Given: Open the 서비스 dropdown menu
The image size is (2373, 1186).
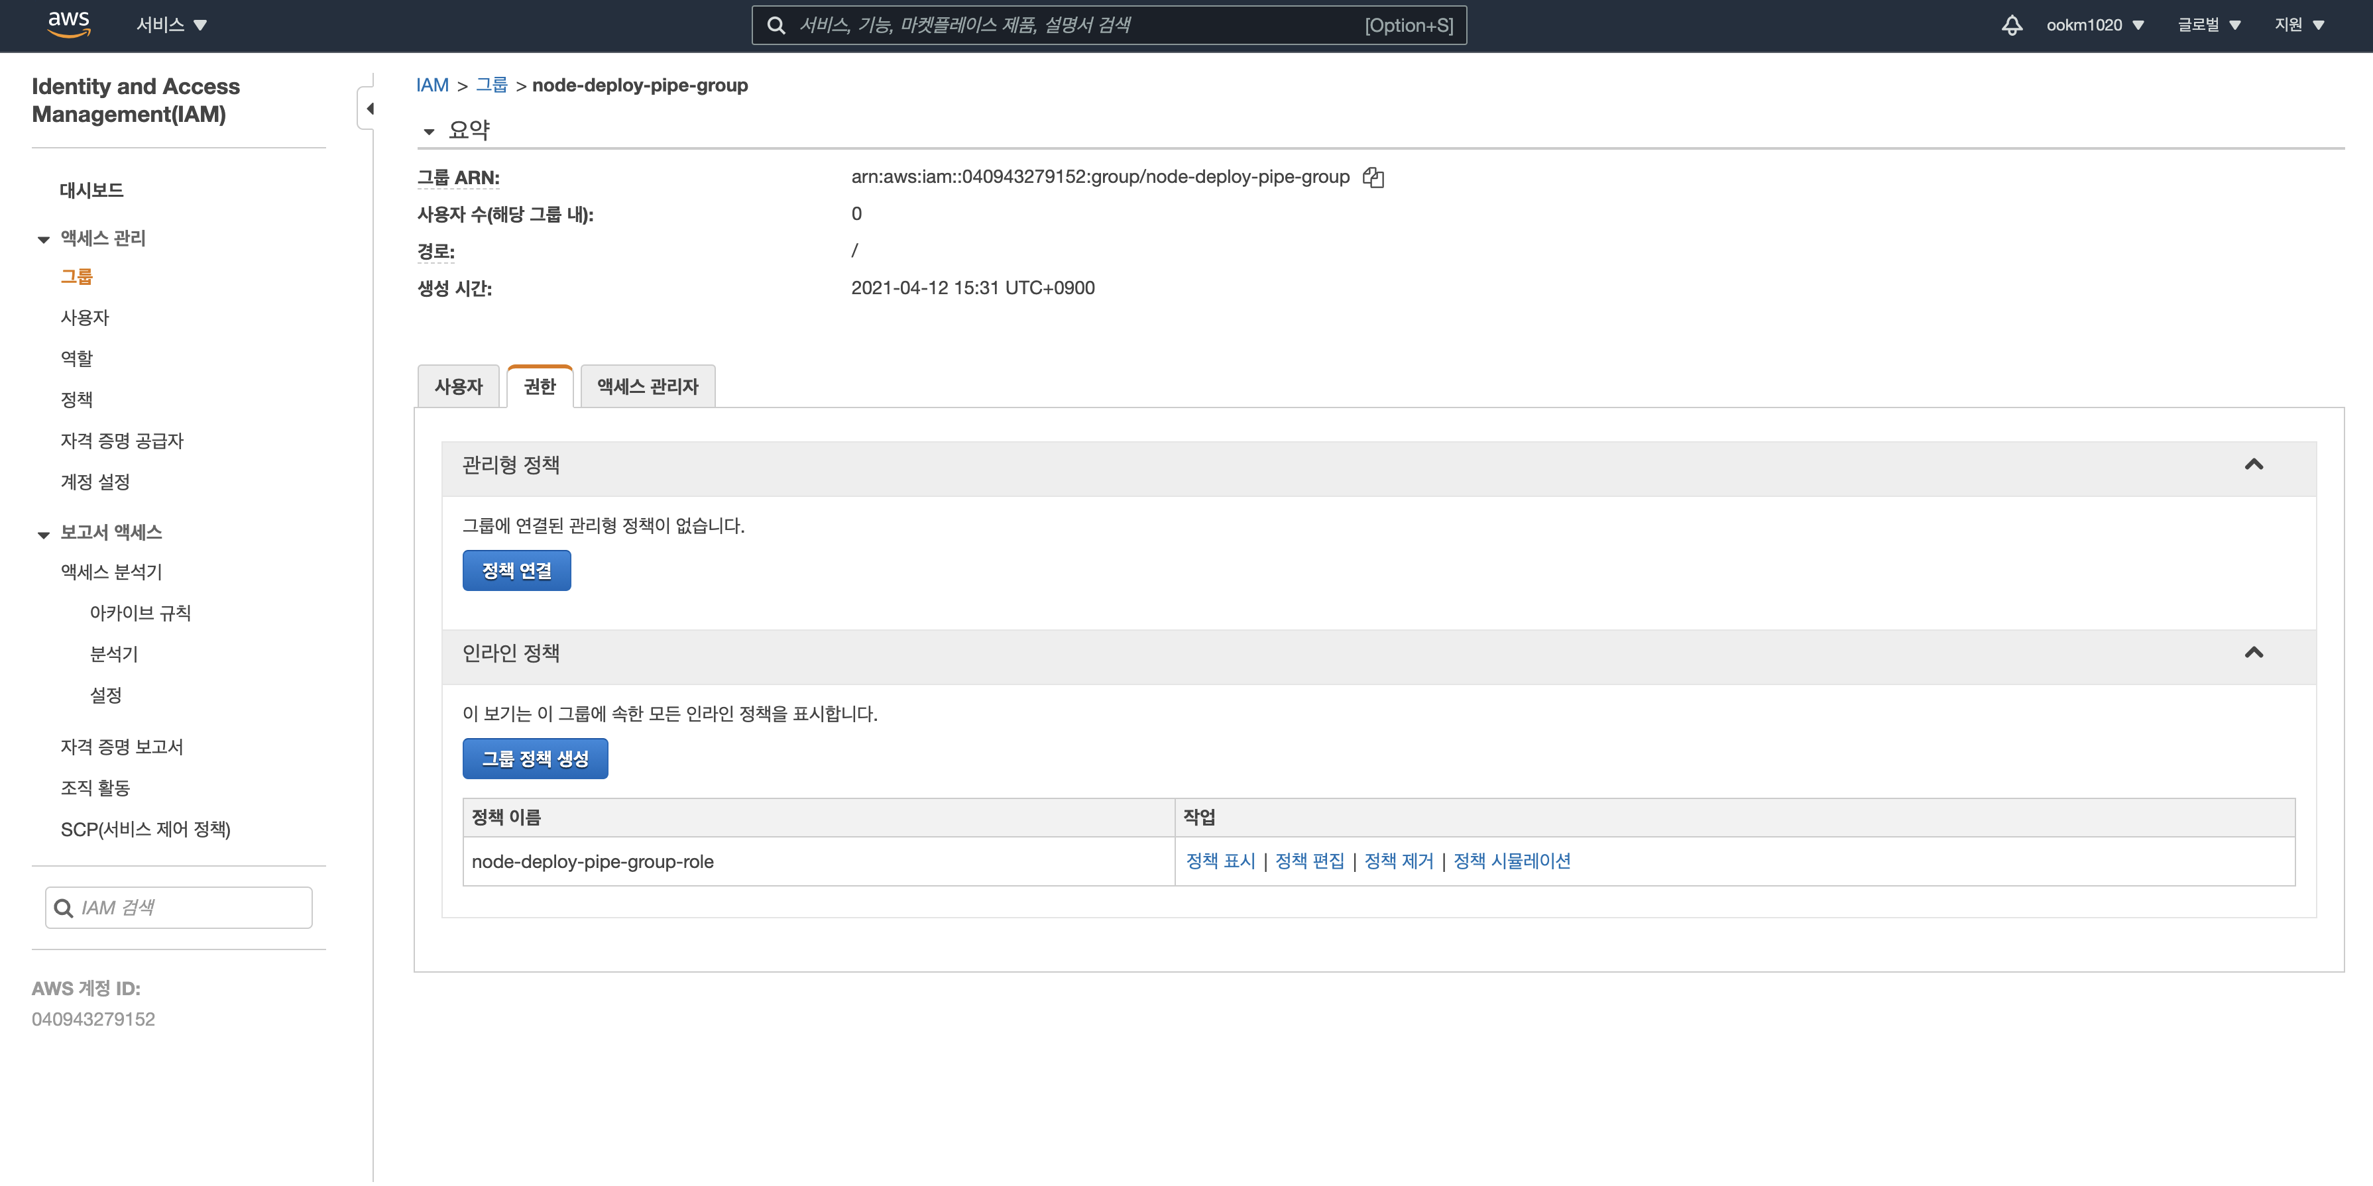Looking at the screenshot, I should 171,25.
